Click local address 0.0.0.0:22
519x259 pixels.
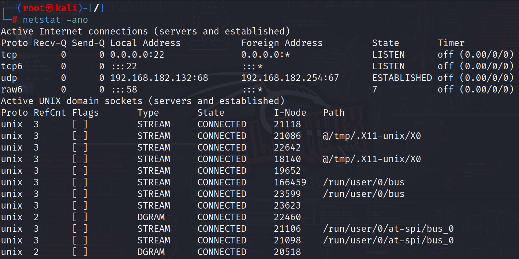[x=137, y=55]
